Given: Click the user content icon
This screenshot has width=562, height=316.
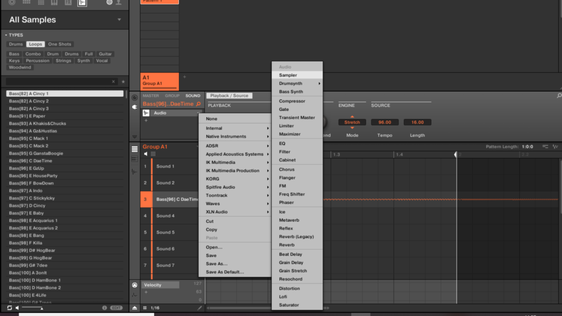Looking at the screenshot, I should point(118,3).
